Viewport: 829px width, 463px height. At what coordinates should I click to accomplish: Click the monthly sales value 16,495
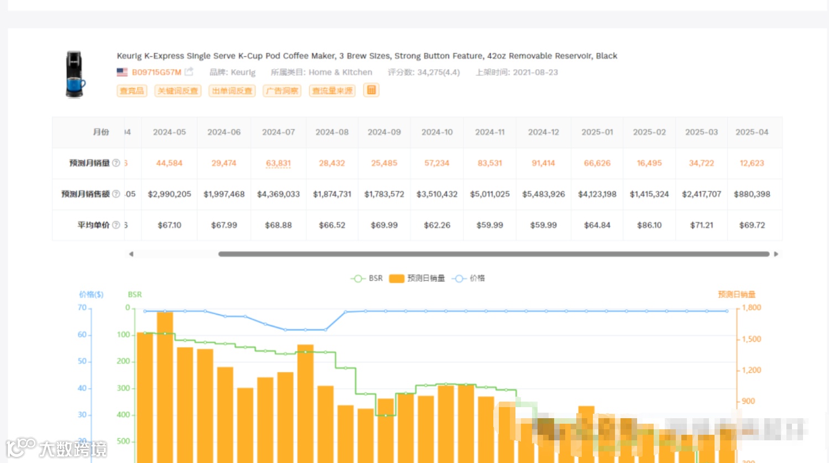(x=649, y=163)
